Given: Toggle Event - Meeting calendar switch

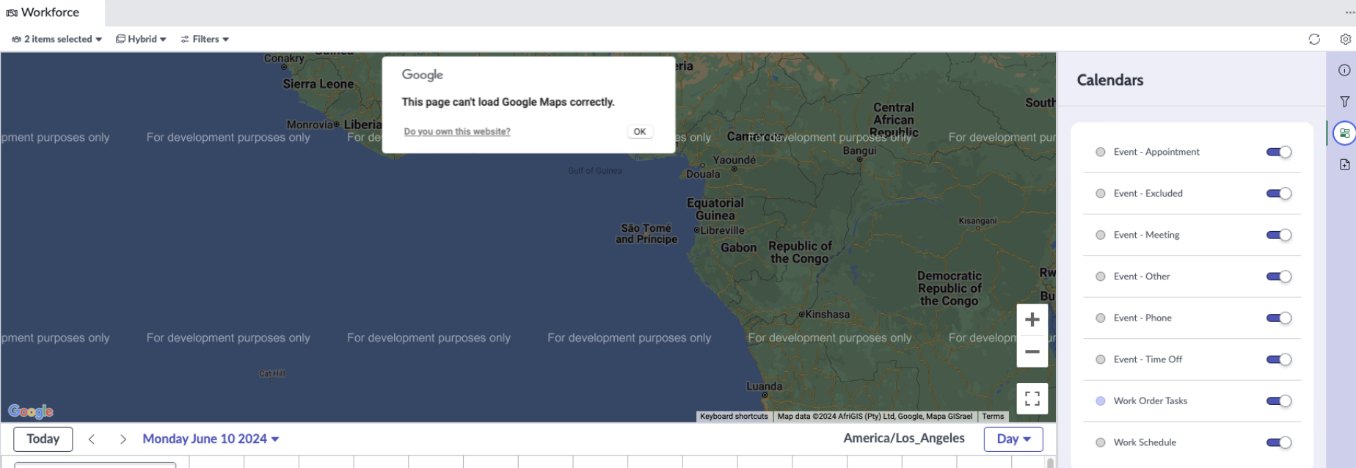Looking at the screenshot, I should [1279, 235].
